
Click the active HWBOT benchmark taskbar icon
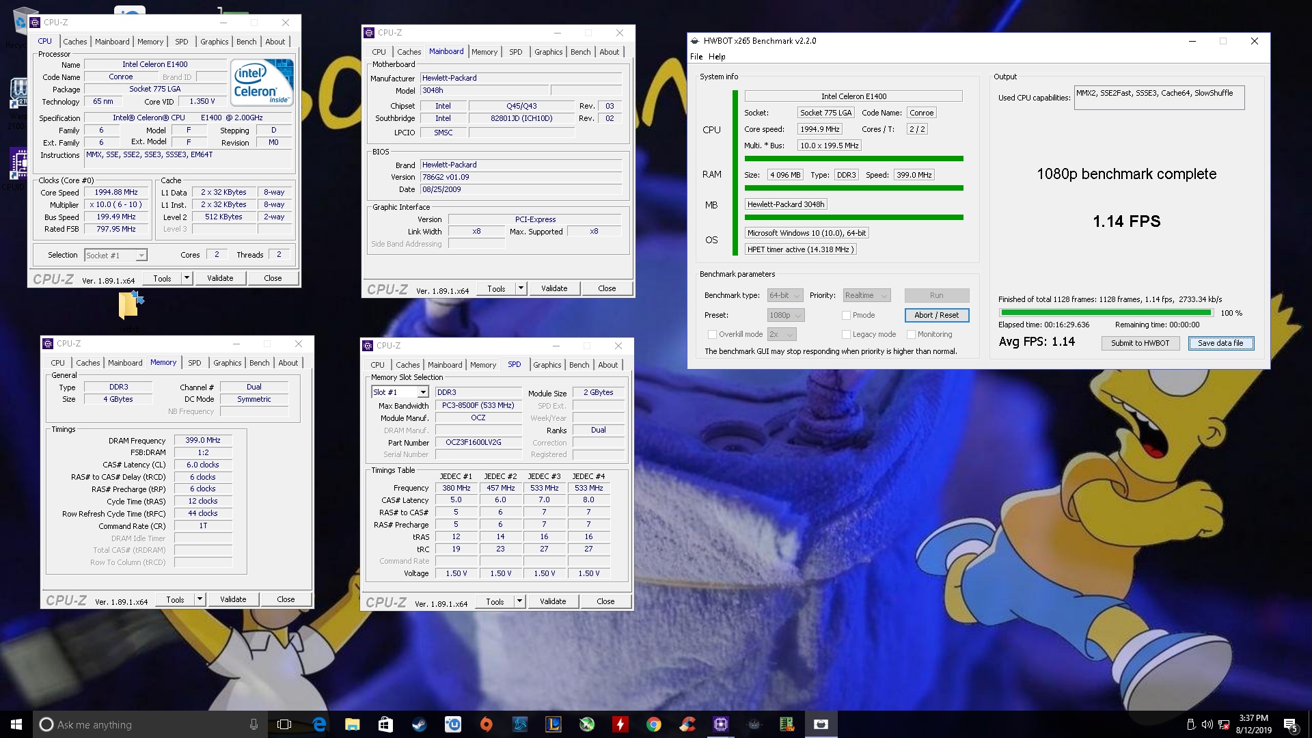point(821,724)
